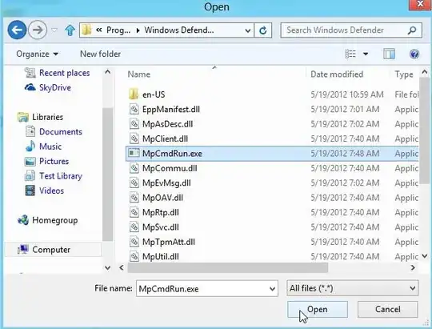Click the Homegroup icon
The image size is (432, 329).
click(x=23, y=220)
